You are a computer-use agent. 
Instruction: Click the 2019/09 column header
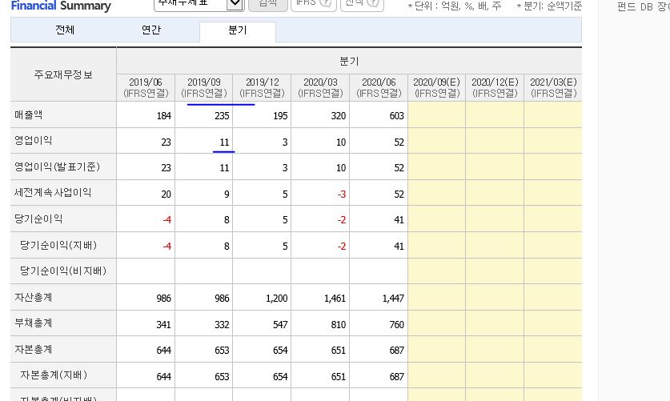pos(204,87)
